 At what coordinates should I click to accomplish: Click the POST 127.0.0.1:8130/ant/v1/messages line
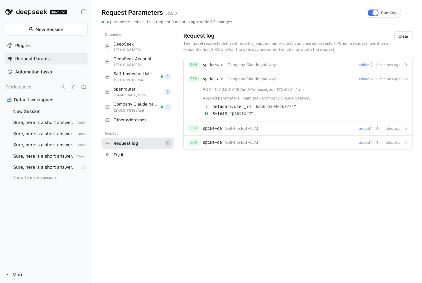(253, 90)
